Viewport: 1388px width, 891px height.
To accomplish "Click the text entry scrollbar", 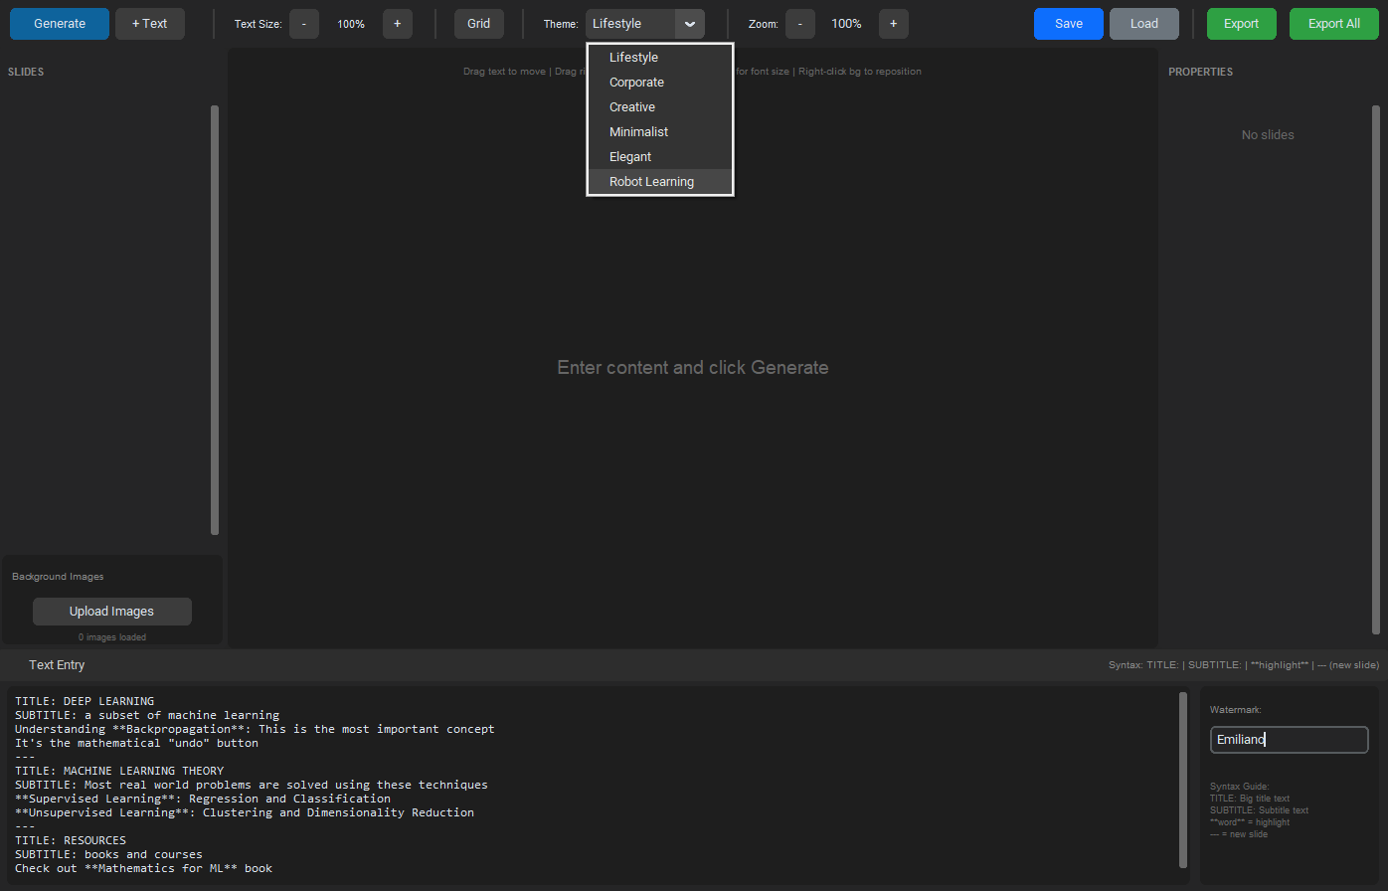I will pos(1183,786).
